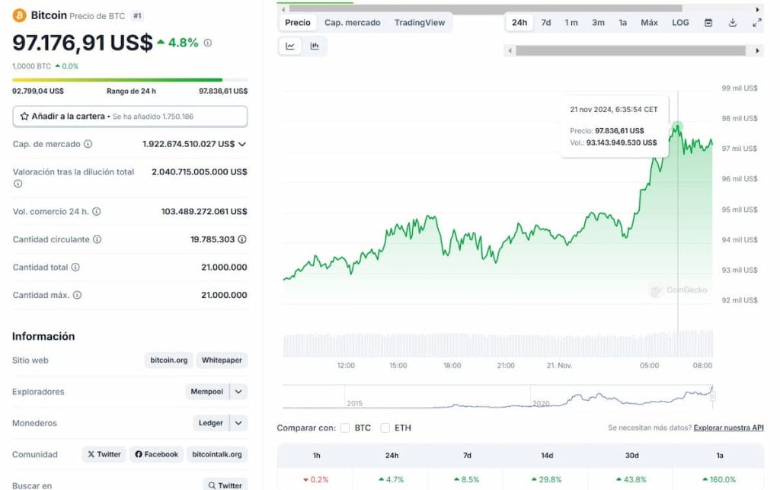Select 7d time range
This screenshot has height=490, width=780.
(545, 22)
